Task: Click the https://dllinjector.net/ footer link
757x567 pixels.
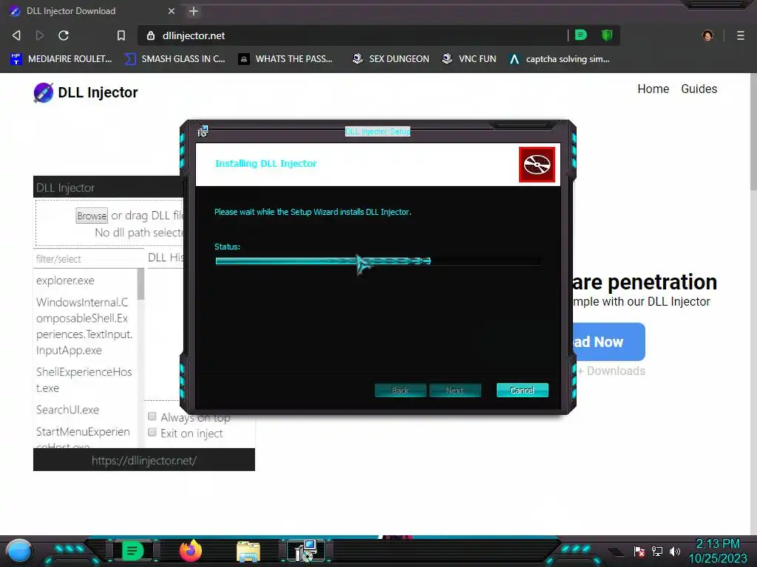Action: click(x=144, y=461)
